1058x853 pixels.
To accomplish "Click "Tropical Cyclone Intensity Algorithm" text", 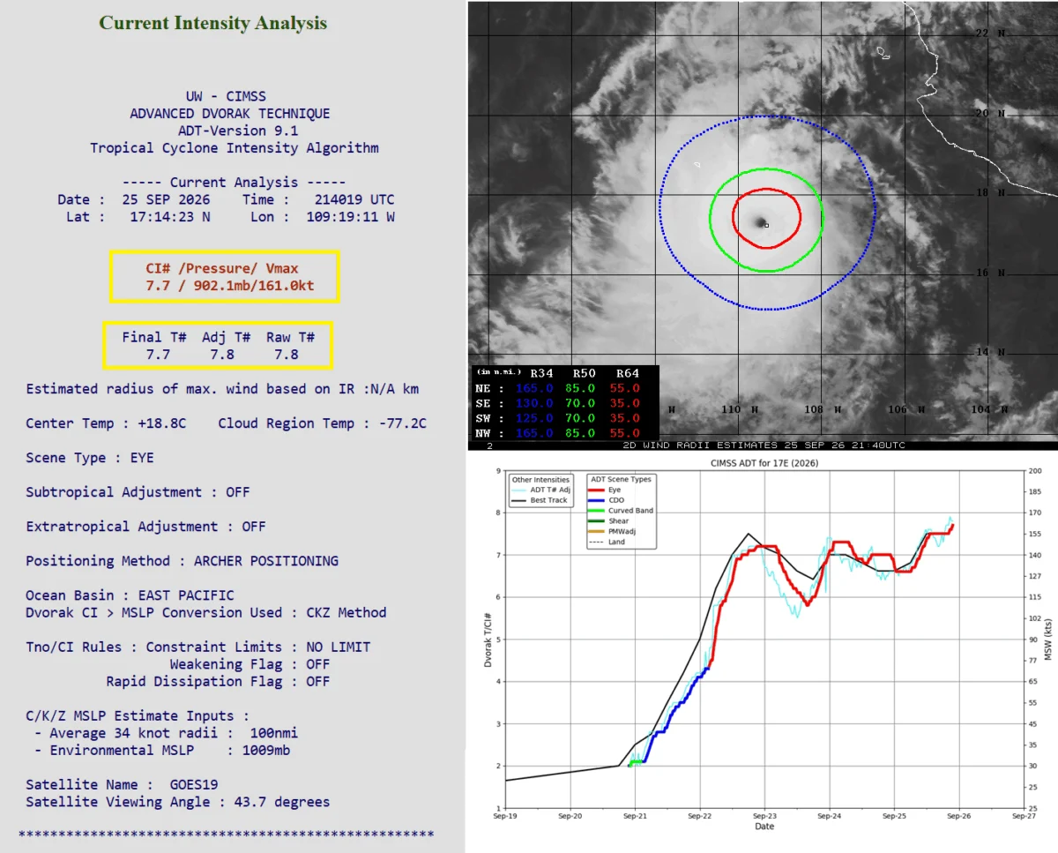I will pyautogui.click(x=235, y=148).
